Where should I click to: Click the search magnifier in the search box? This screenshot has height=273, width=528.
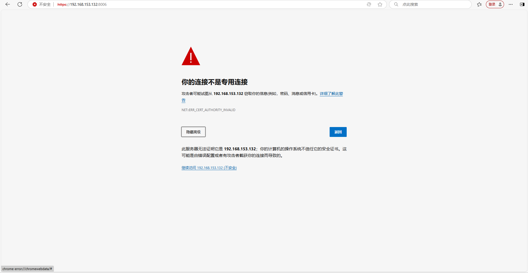tap(396, 4)
